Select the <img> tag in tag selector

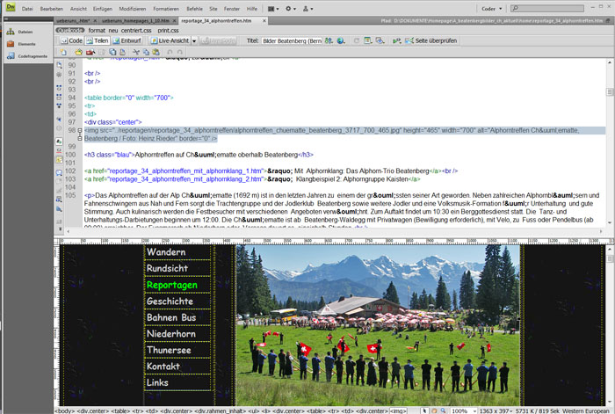pos(397,410)
